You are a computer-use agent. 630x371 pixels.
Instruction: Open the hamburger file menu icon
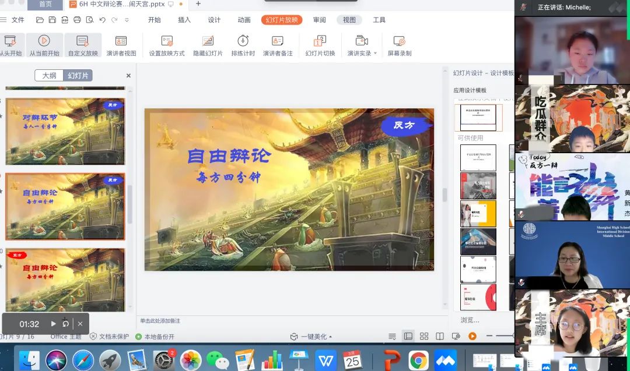tap(3, 20)
